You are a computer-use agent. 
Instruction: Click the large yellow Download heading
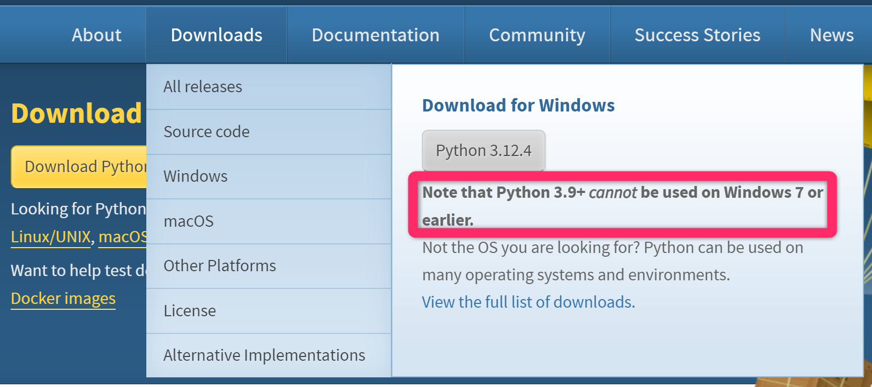[x=77, y=114]
